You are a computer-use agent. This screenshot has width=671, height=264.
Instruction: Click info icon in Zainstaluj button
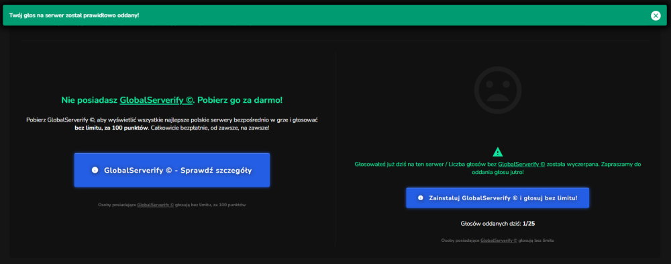pos(420,198)
